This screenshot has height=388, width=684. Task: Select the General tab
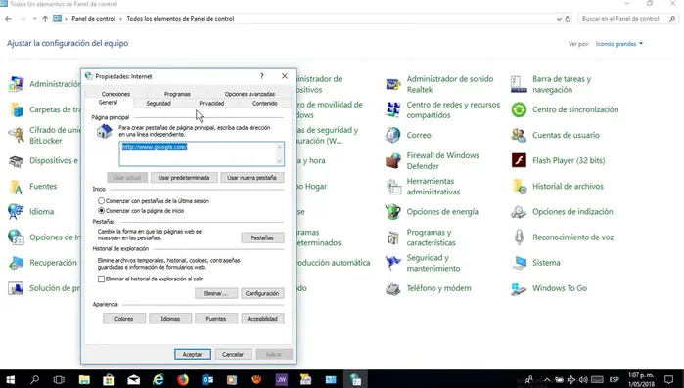pos(109,103)
